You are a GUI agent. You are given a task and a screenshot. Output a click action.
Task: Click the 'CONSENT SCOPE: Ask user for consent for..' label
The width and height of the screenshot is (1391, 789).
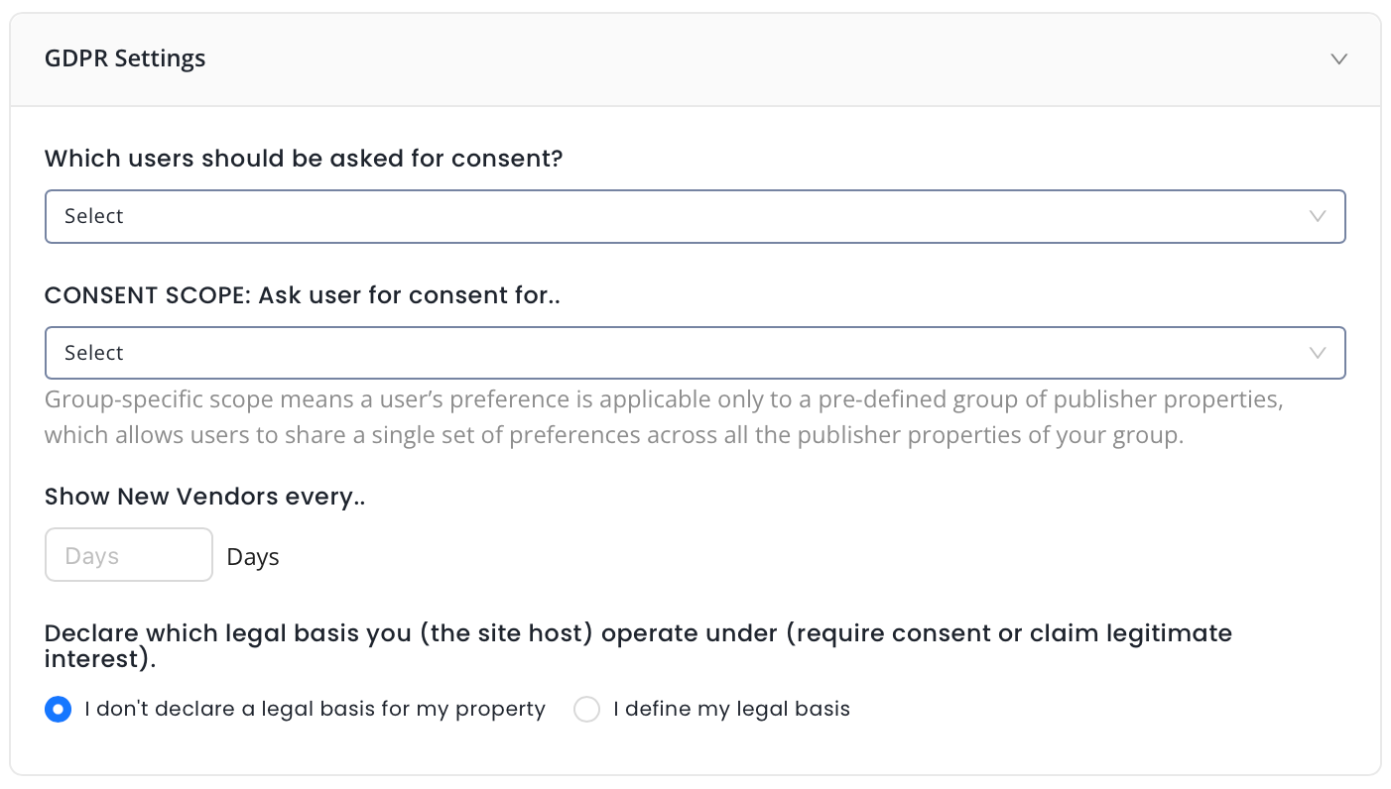point(303,295)
